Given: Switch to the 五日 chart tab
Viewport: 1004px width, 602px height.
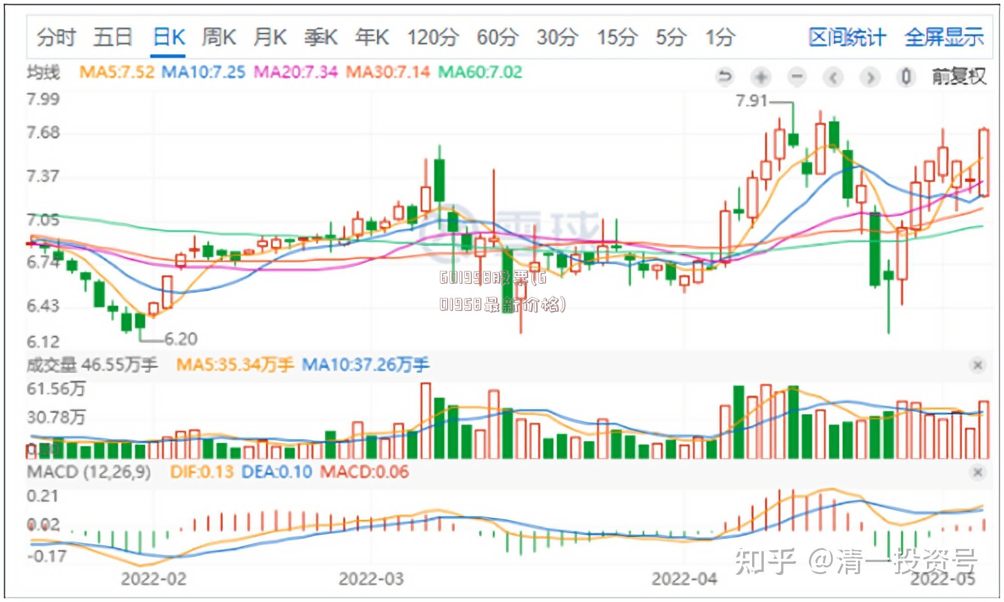Looking at the screenshot, I should pyautogui.click(x=112, y=37).
